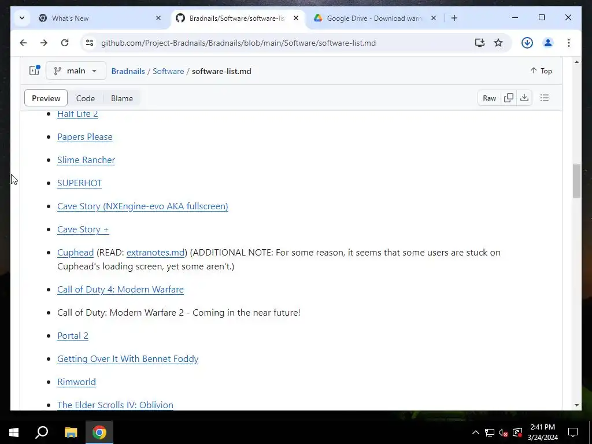Open Windows Start menu
This screenshot has height=444, width=592.
tap(14, 432)
